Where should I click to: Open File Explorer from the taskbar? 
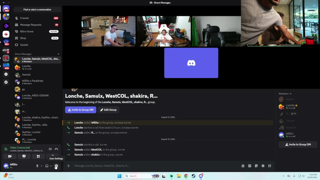click(179, 176)
